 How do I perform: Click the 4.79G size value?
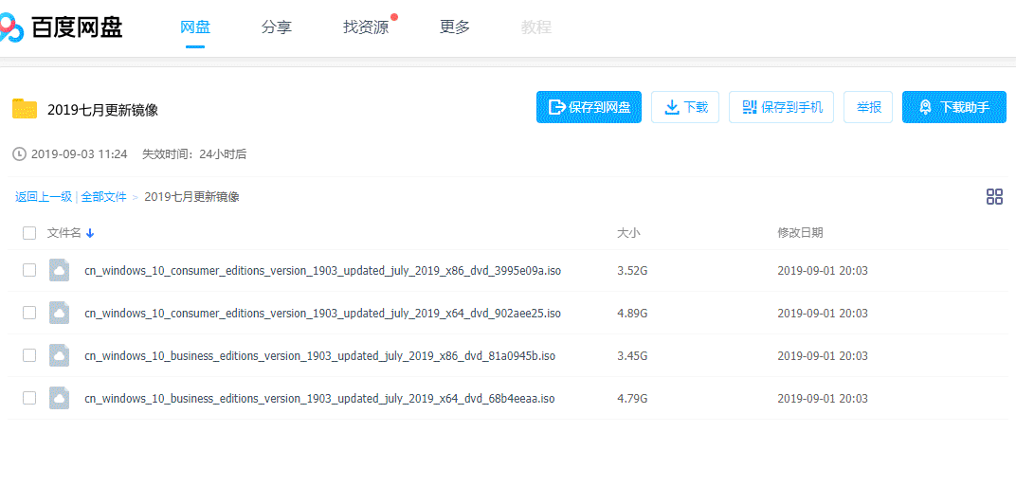point(632,399)
